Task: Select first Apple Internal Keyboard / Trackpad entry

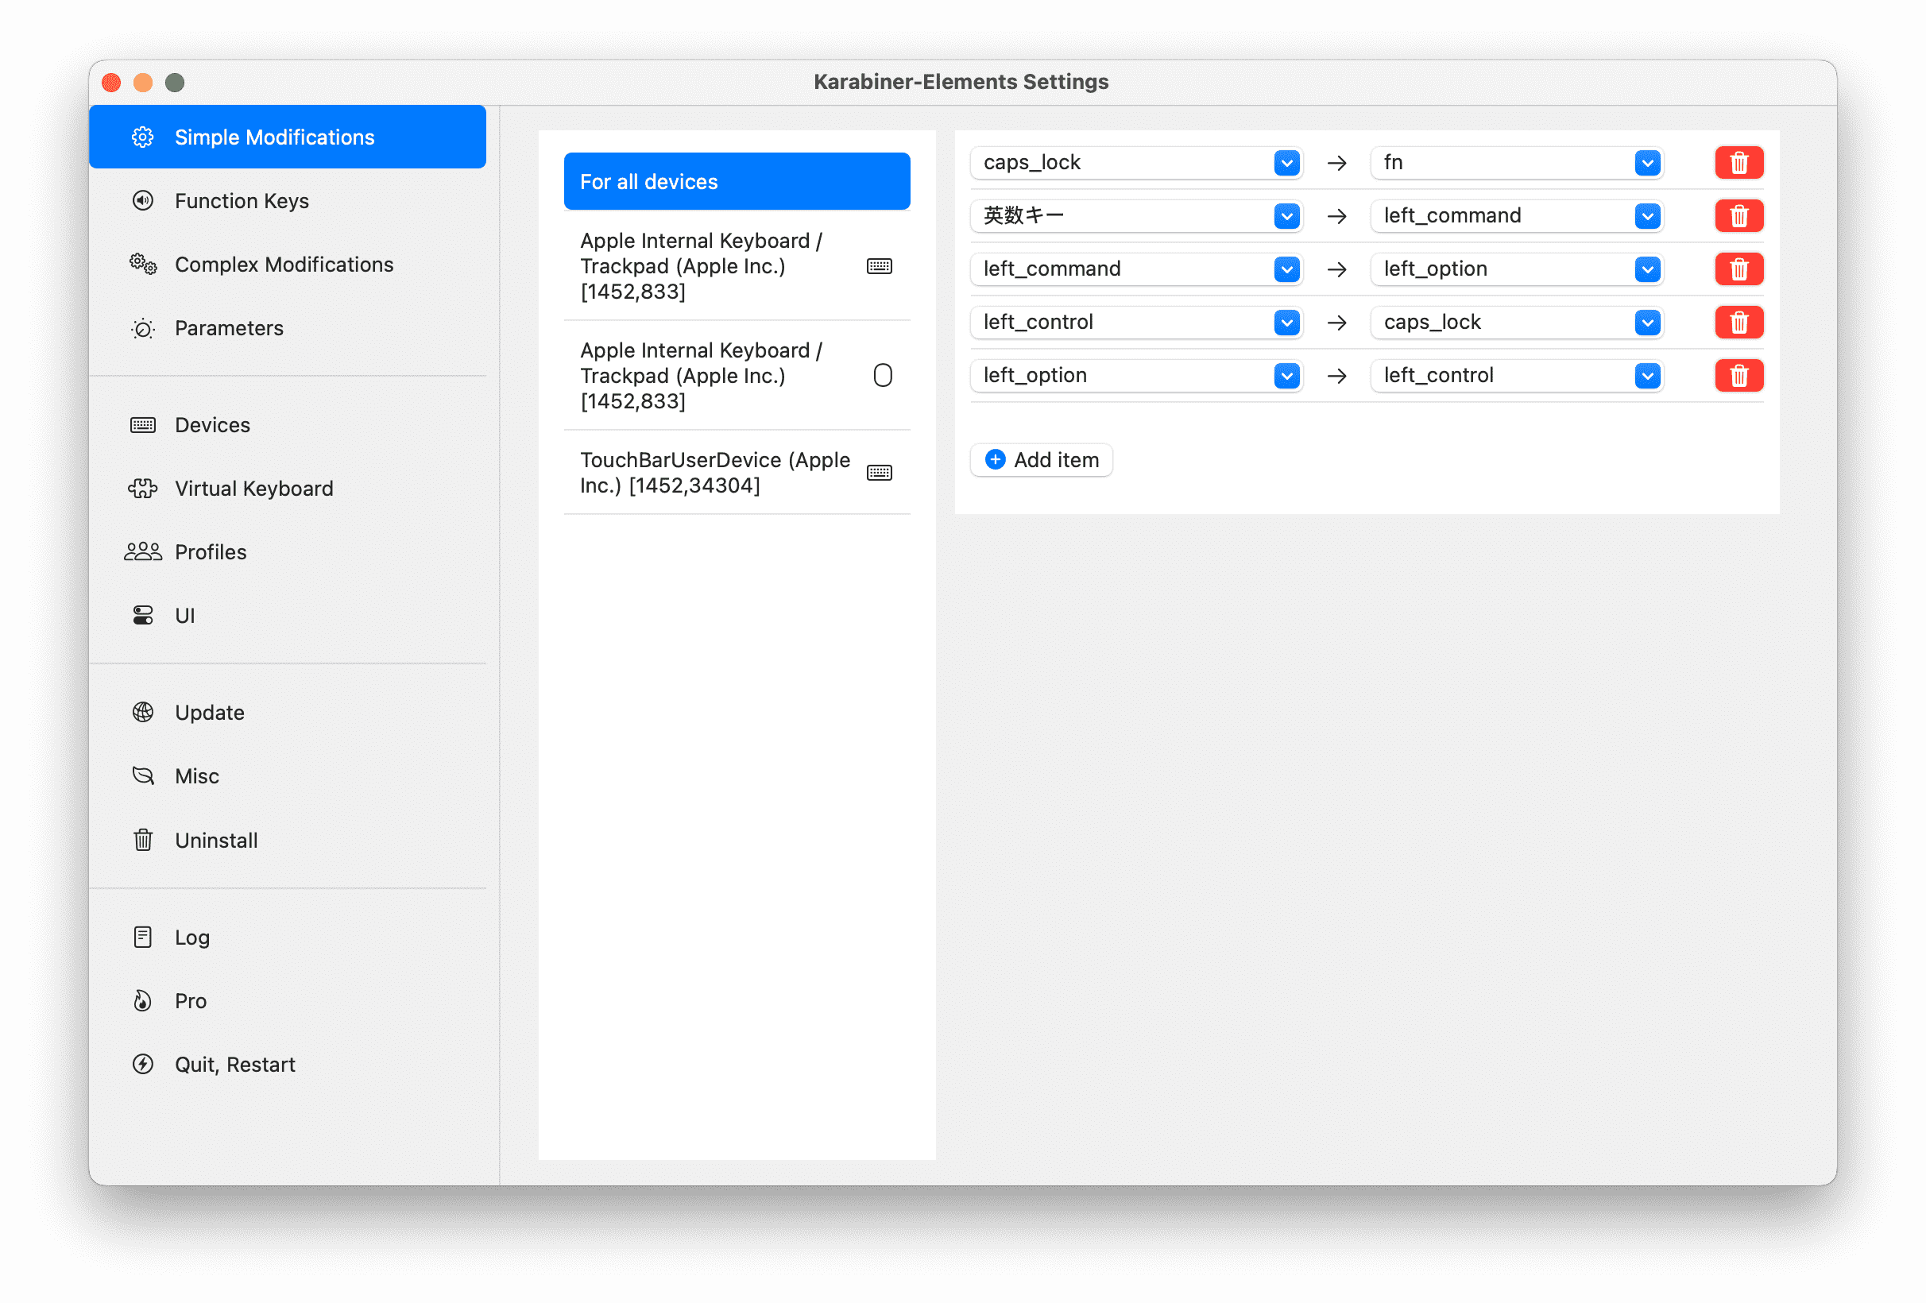Action: click(737, 266)
